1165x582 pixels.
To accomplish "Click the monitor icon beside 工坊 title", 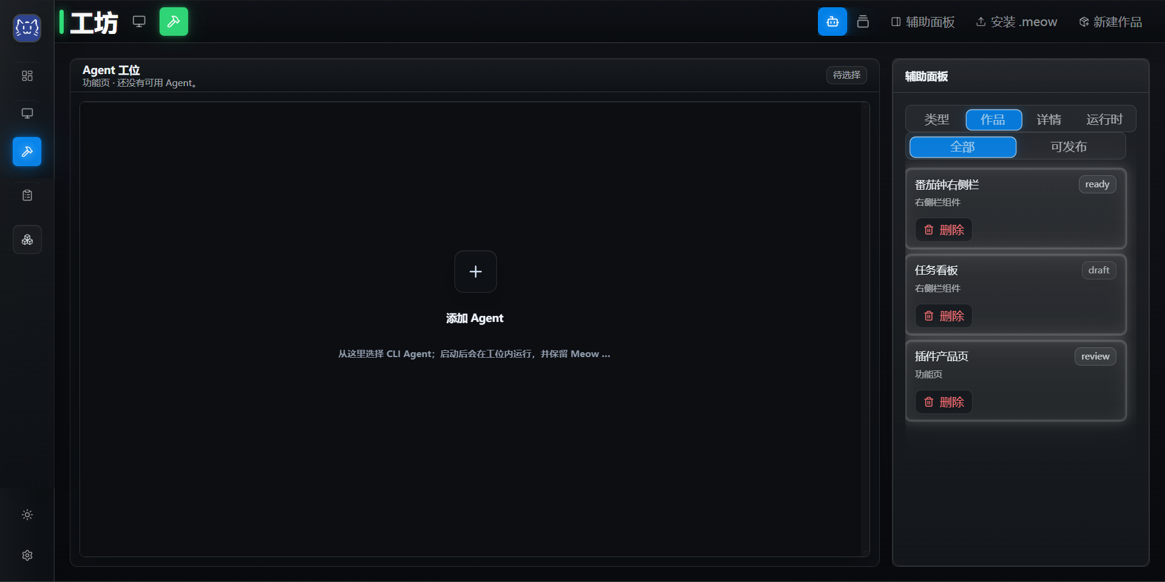I will tap(139, 22).
